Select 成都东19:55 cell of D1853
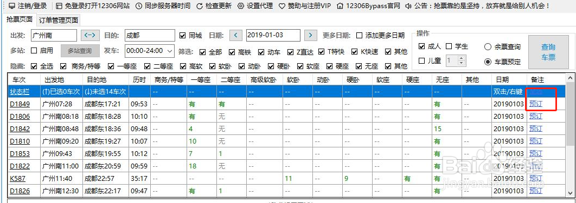The image size is (576, 203). coord(106,154)
